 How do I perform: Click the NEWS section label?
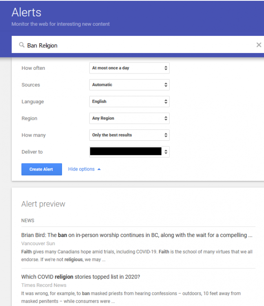click(28, 221)
